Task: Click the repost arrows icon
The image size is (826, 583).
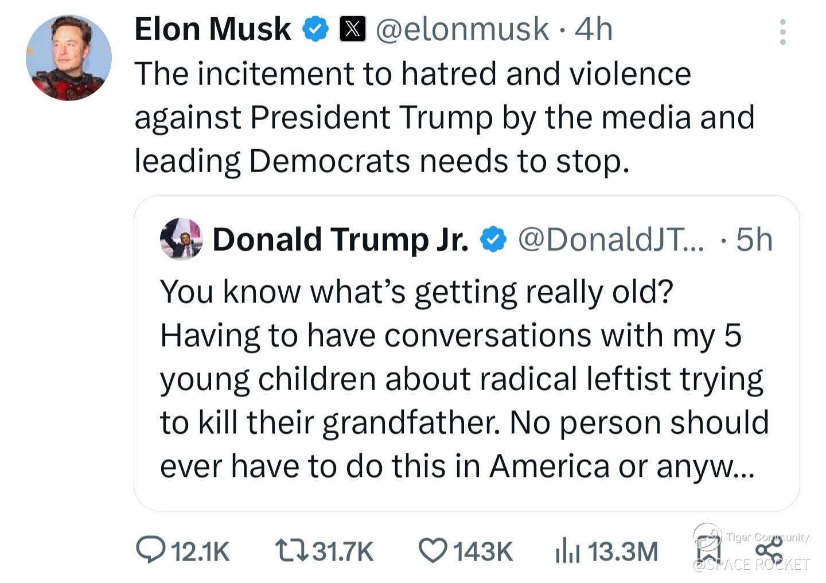Action: coord(291,551)
